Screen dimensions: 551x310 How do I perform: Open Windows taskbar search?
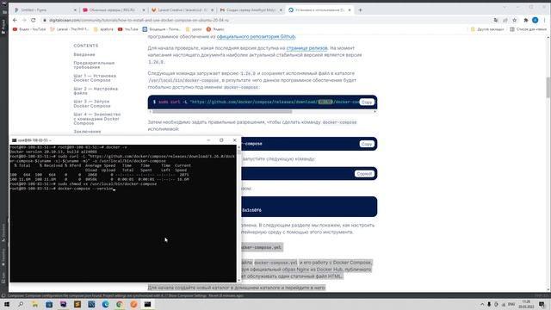[21, 304]
